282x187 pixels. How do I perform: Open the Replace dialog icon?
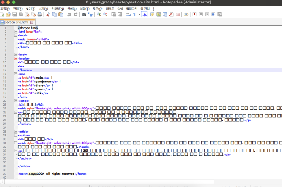coord(90,14)
